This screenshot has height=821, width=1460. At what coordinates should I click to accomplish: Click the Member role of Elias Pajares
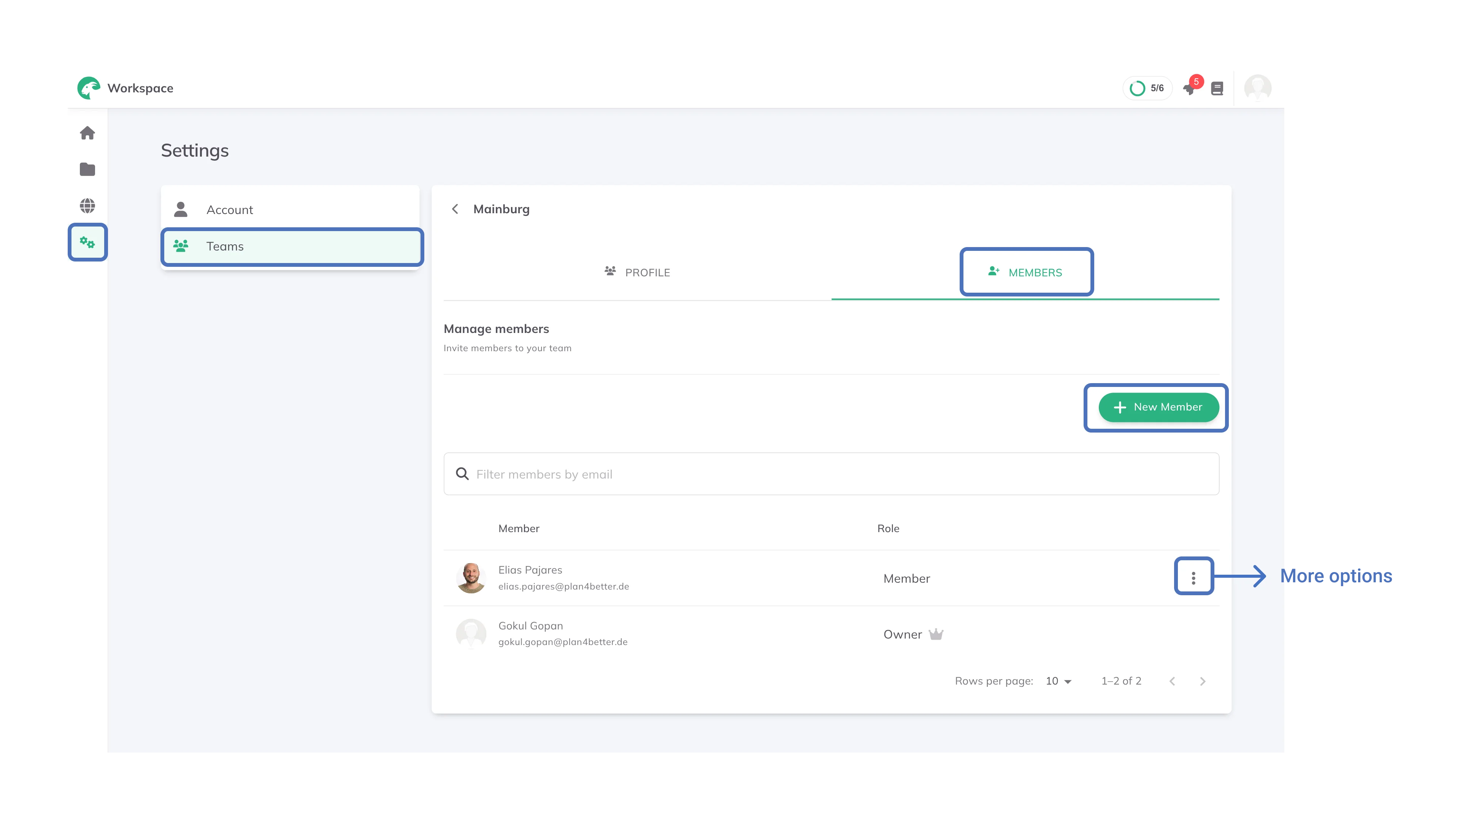tap(906, 579)
